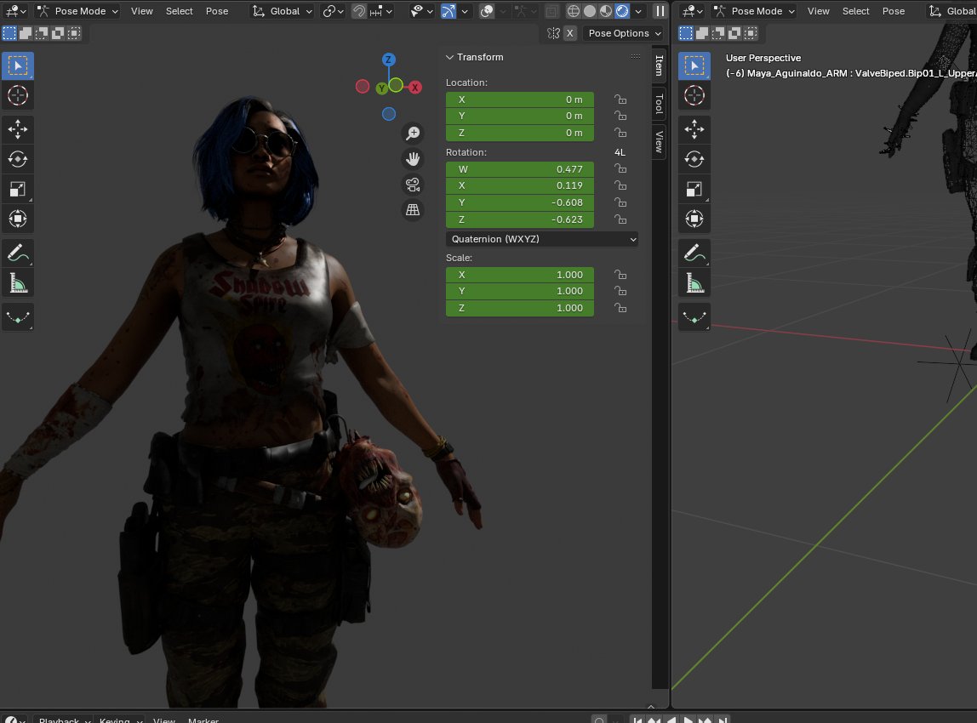977x723 pixels.
Task: Open Global transform orientation dropdown
Action: tap(282, 11)
